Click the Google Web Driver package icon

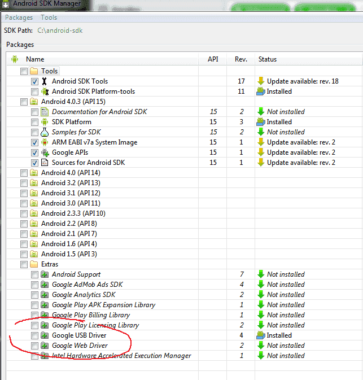(x=45, y=346)
